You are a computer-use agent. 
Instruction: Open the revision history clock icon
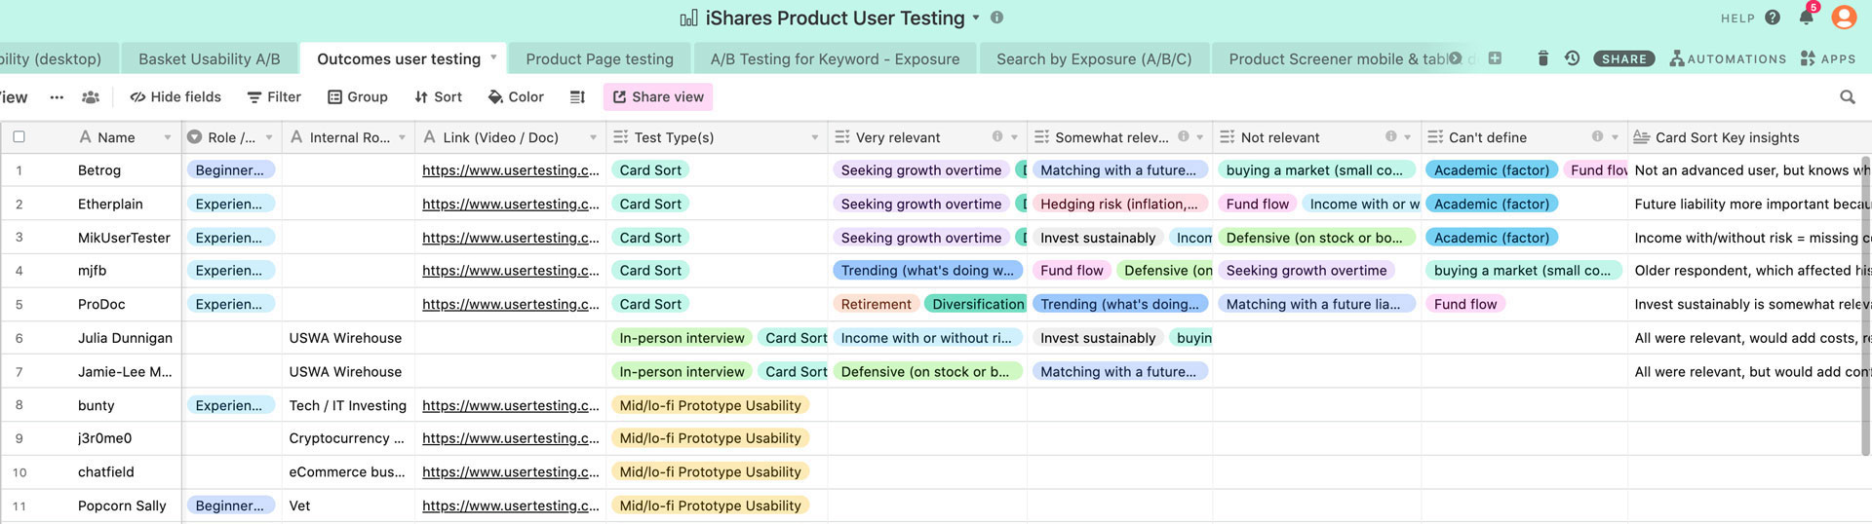1572,58
